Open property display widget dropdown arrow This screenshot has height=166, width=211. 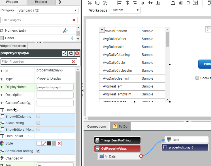point(102,30)
